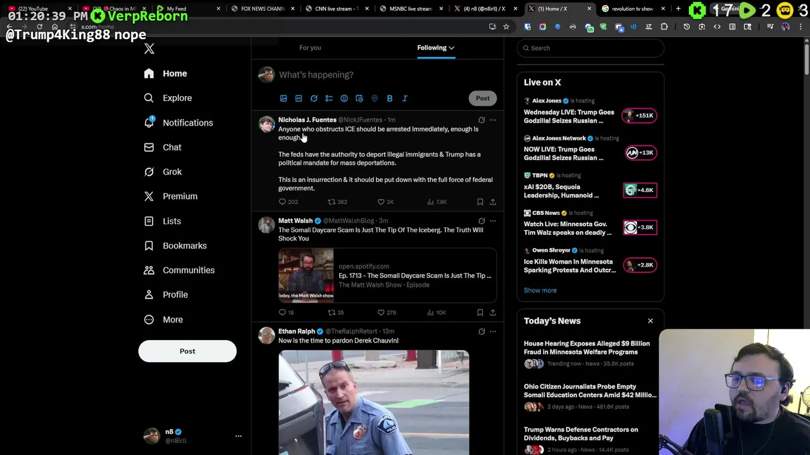Open Lists in the sidebar
The width and height of the screenshot is (810, 455).
(x=163, y=221)
